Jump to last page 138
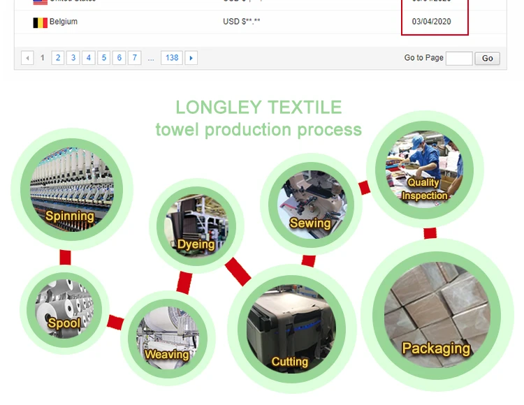 pos(172,58)
